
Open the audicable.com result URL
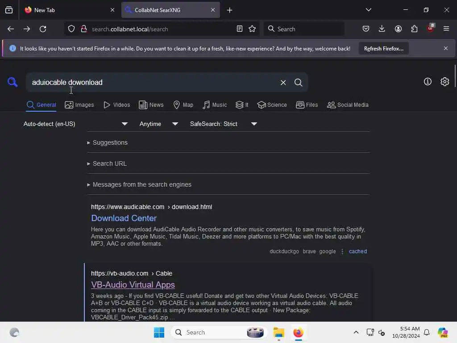(x=151, y=207)
